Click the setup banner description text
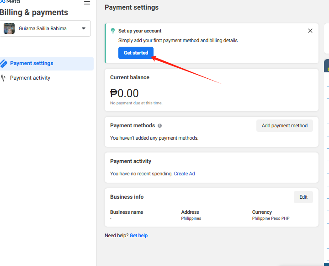 178,40
